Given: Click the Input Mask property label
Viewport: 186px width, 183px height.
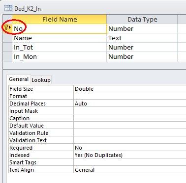Looking at the screenshot, I should (24, 111).
